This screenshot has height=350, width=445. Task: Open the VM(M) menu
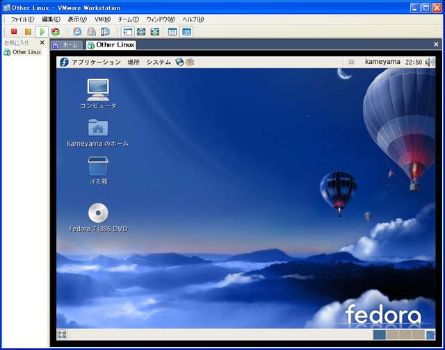pyautogui.click(x=102, y=19)
